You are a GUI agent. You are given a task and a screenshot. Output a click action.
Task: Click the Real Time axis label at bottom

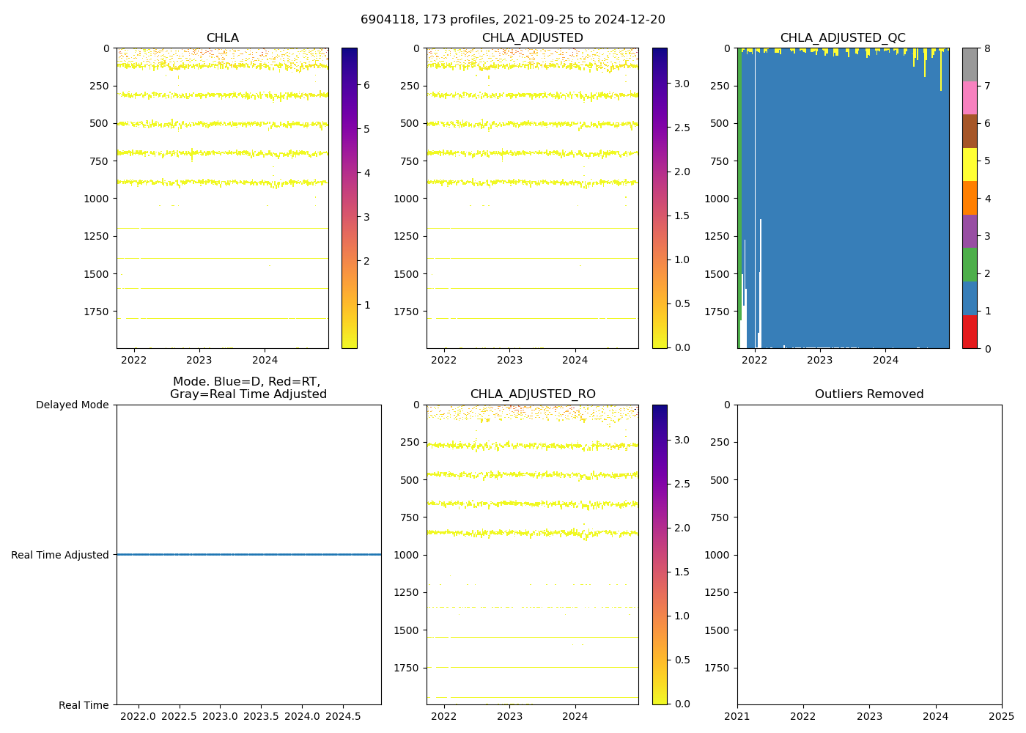click(x=84, y=705)
